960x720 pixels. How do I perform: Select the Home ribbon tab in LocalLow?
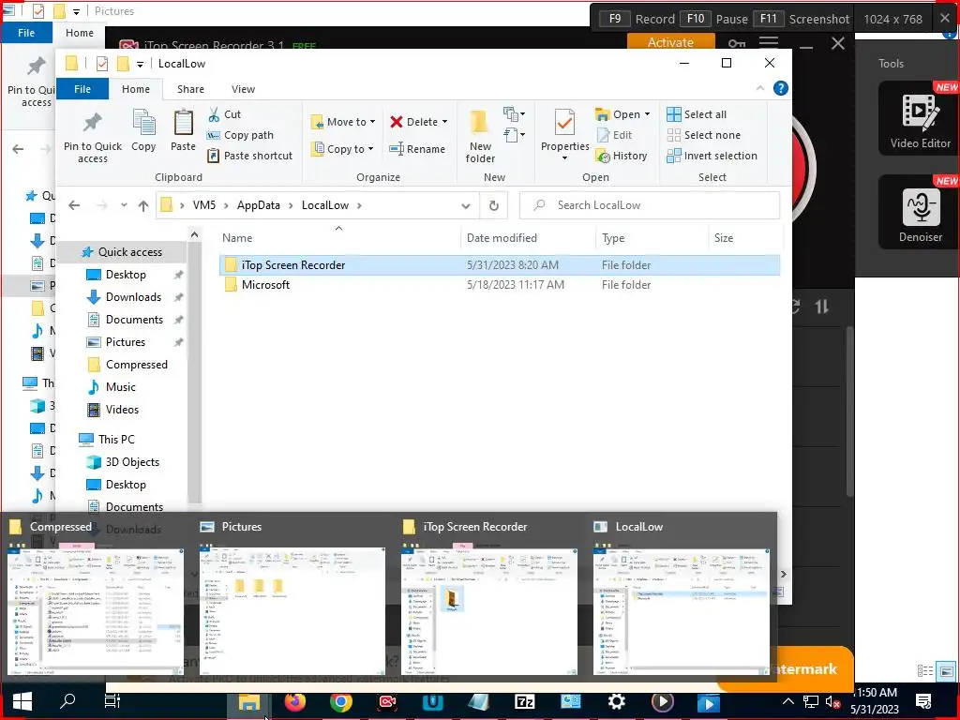pyautogui.click(x=136, y=89)
